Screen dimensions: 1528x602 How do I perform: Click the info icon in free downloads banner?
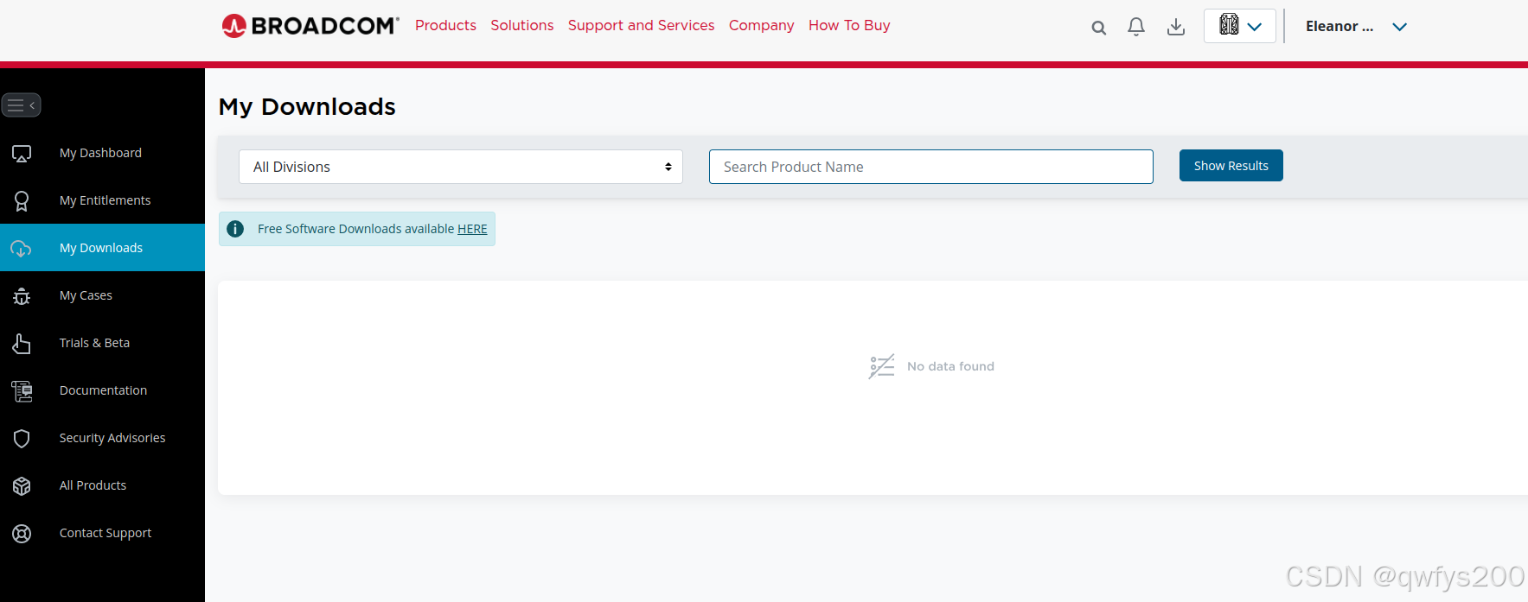[235, 229]
